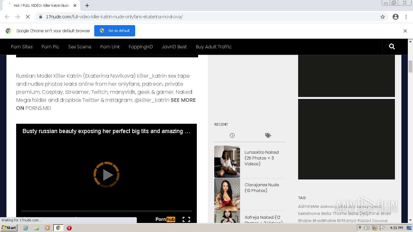Click the network tray icon
The image size is (413, 232).
[x=374, y=228]
